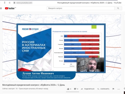The image size is (125, 94).
Task: Click the speaker webcam inset in video
Action: tap(90, 65)
